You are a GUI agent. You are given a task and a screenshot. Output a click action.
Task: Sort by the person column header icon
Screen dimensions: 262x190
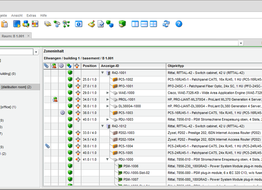(54, 66)
